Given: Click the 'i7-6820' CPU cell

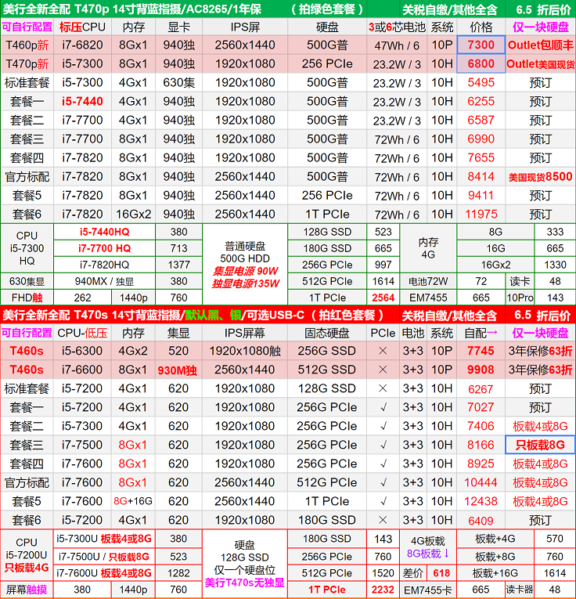Looking at the screenshot, I should pos(82,45).
